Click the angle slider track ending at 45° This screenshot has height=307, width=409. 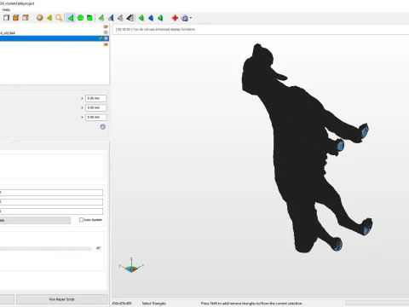click(45, 249)
